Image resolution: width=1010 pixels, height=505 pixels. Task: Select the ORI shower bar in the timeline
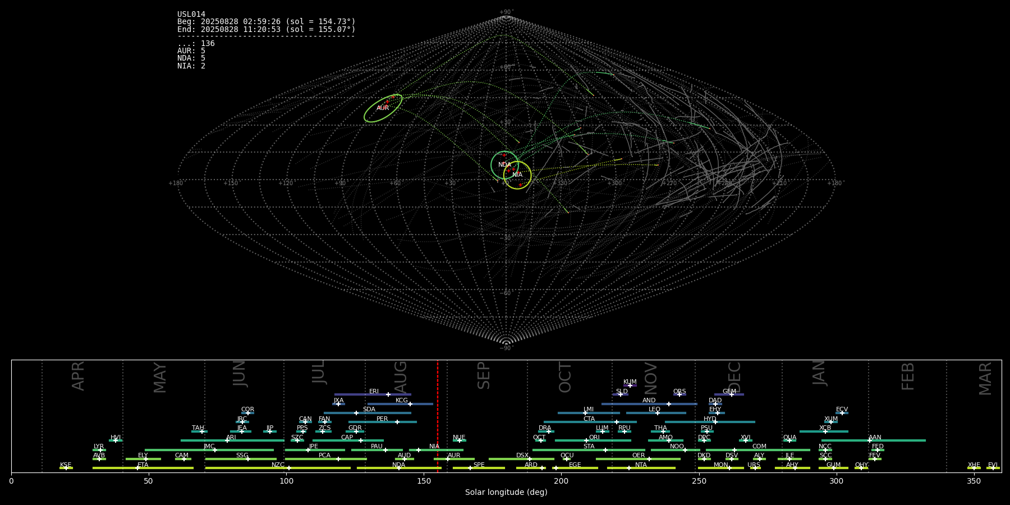click(593, 440)
